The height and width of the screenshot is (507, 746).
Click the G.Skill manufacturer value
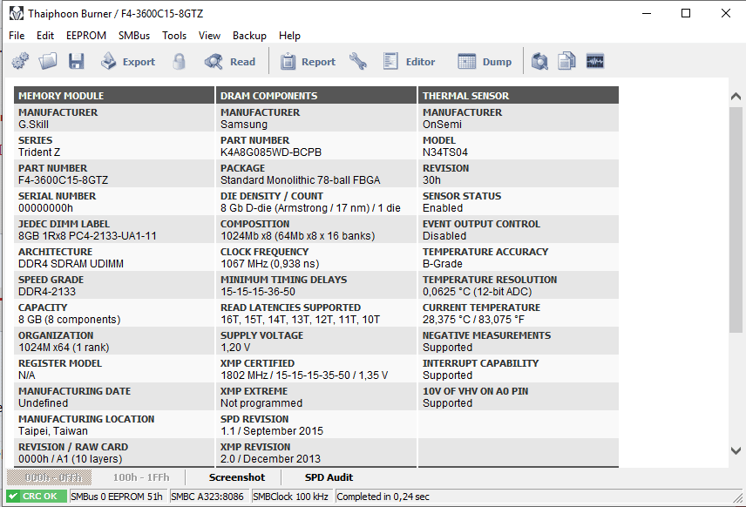(x=33, y=125)
